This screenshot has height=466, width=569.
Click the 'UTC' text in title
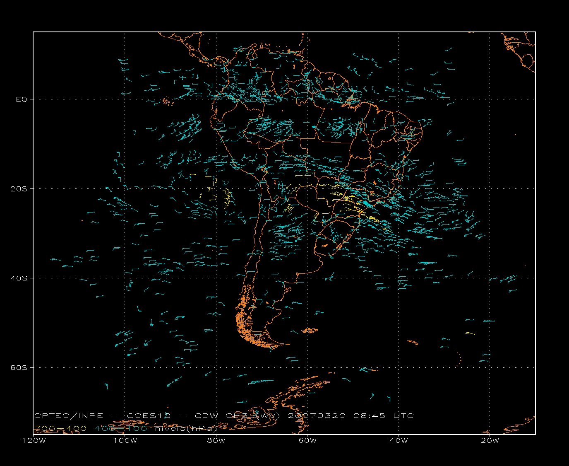(403, 416)
